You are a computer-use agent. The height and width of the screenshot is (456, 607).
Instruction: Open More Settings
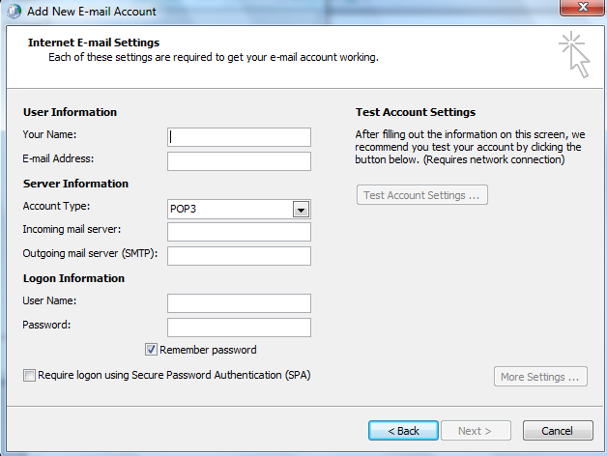pos(541,377)
